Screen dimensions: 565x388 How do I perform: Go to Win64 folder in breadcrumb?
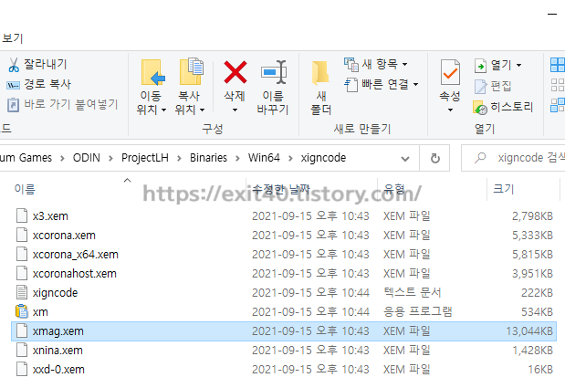click(x=264, y=158)
